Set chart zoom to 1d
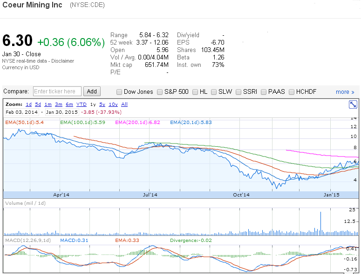This screenshot has width=361, height=274. tap(29, 104)
